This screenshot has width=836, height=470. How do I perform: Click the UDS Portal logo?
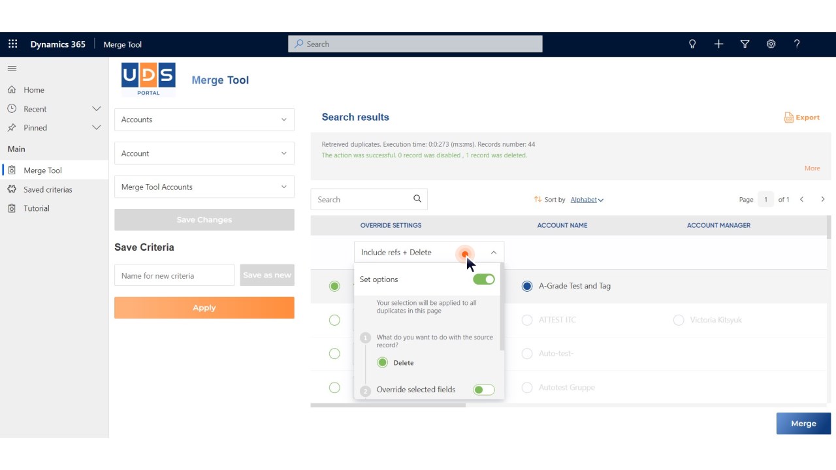148,80
